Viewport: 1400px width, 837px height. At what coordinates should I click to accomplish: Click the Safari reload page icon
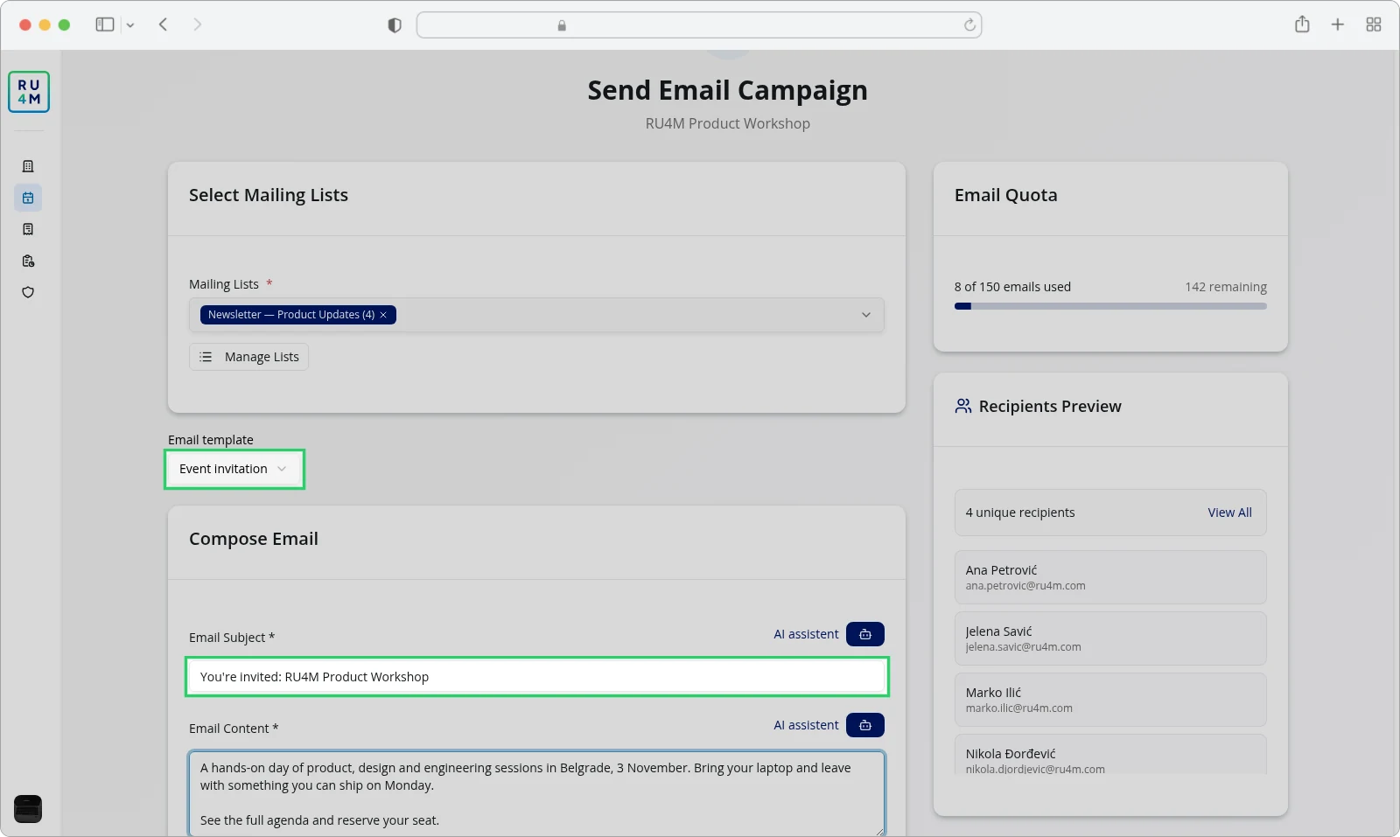pyautogui.click(x=969, y=25)
